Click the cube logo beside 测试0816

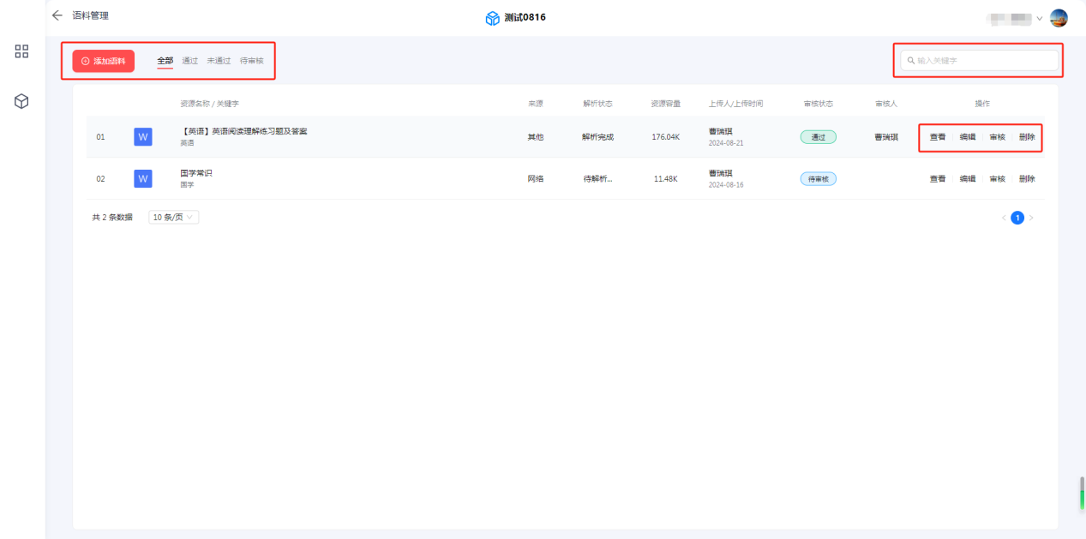click(493, 18)
